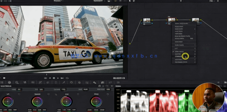Click the viewer scrub bar playhead
This screenshot has width=227, height=112.
[x=46, y=75]
